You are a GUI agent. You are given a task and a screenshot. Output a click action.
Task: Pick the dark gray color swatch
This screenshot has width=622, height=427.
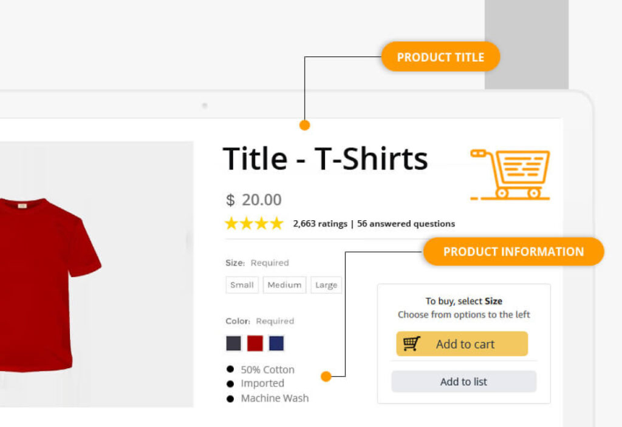pos(234,343)
